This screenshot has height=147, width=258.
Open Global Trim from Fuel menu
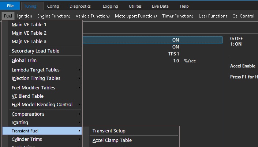click(24, 61)
